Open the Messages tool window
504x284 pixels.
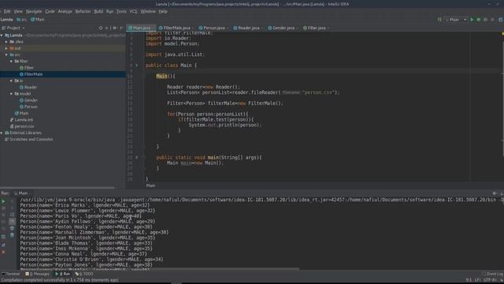tap(37, 274)
